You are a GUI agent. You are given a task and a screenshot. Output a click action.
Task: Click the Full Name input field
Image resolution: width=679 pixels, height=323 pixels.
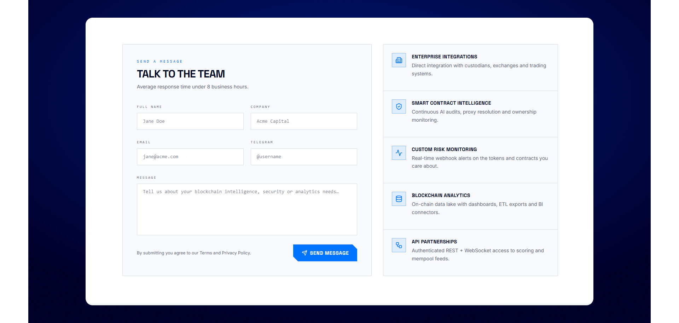(190, 121)
